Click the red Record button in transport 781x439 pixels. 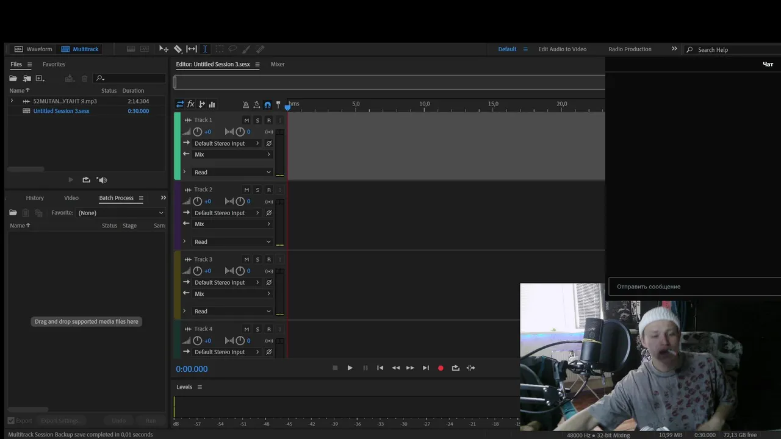(x=441, y=368)
